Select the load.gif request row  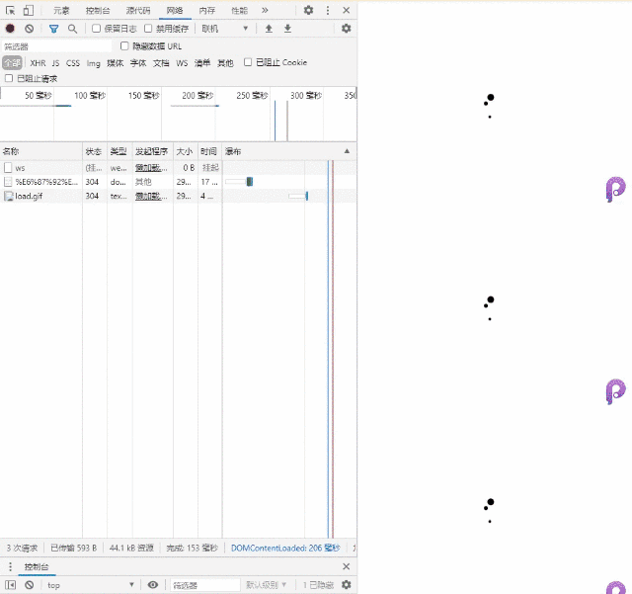178,196
